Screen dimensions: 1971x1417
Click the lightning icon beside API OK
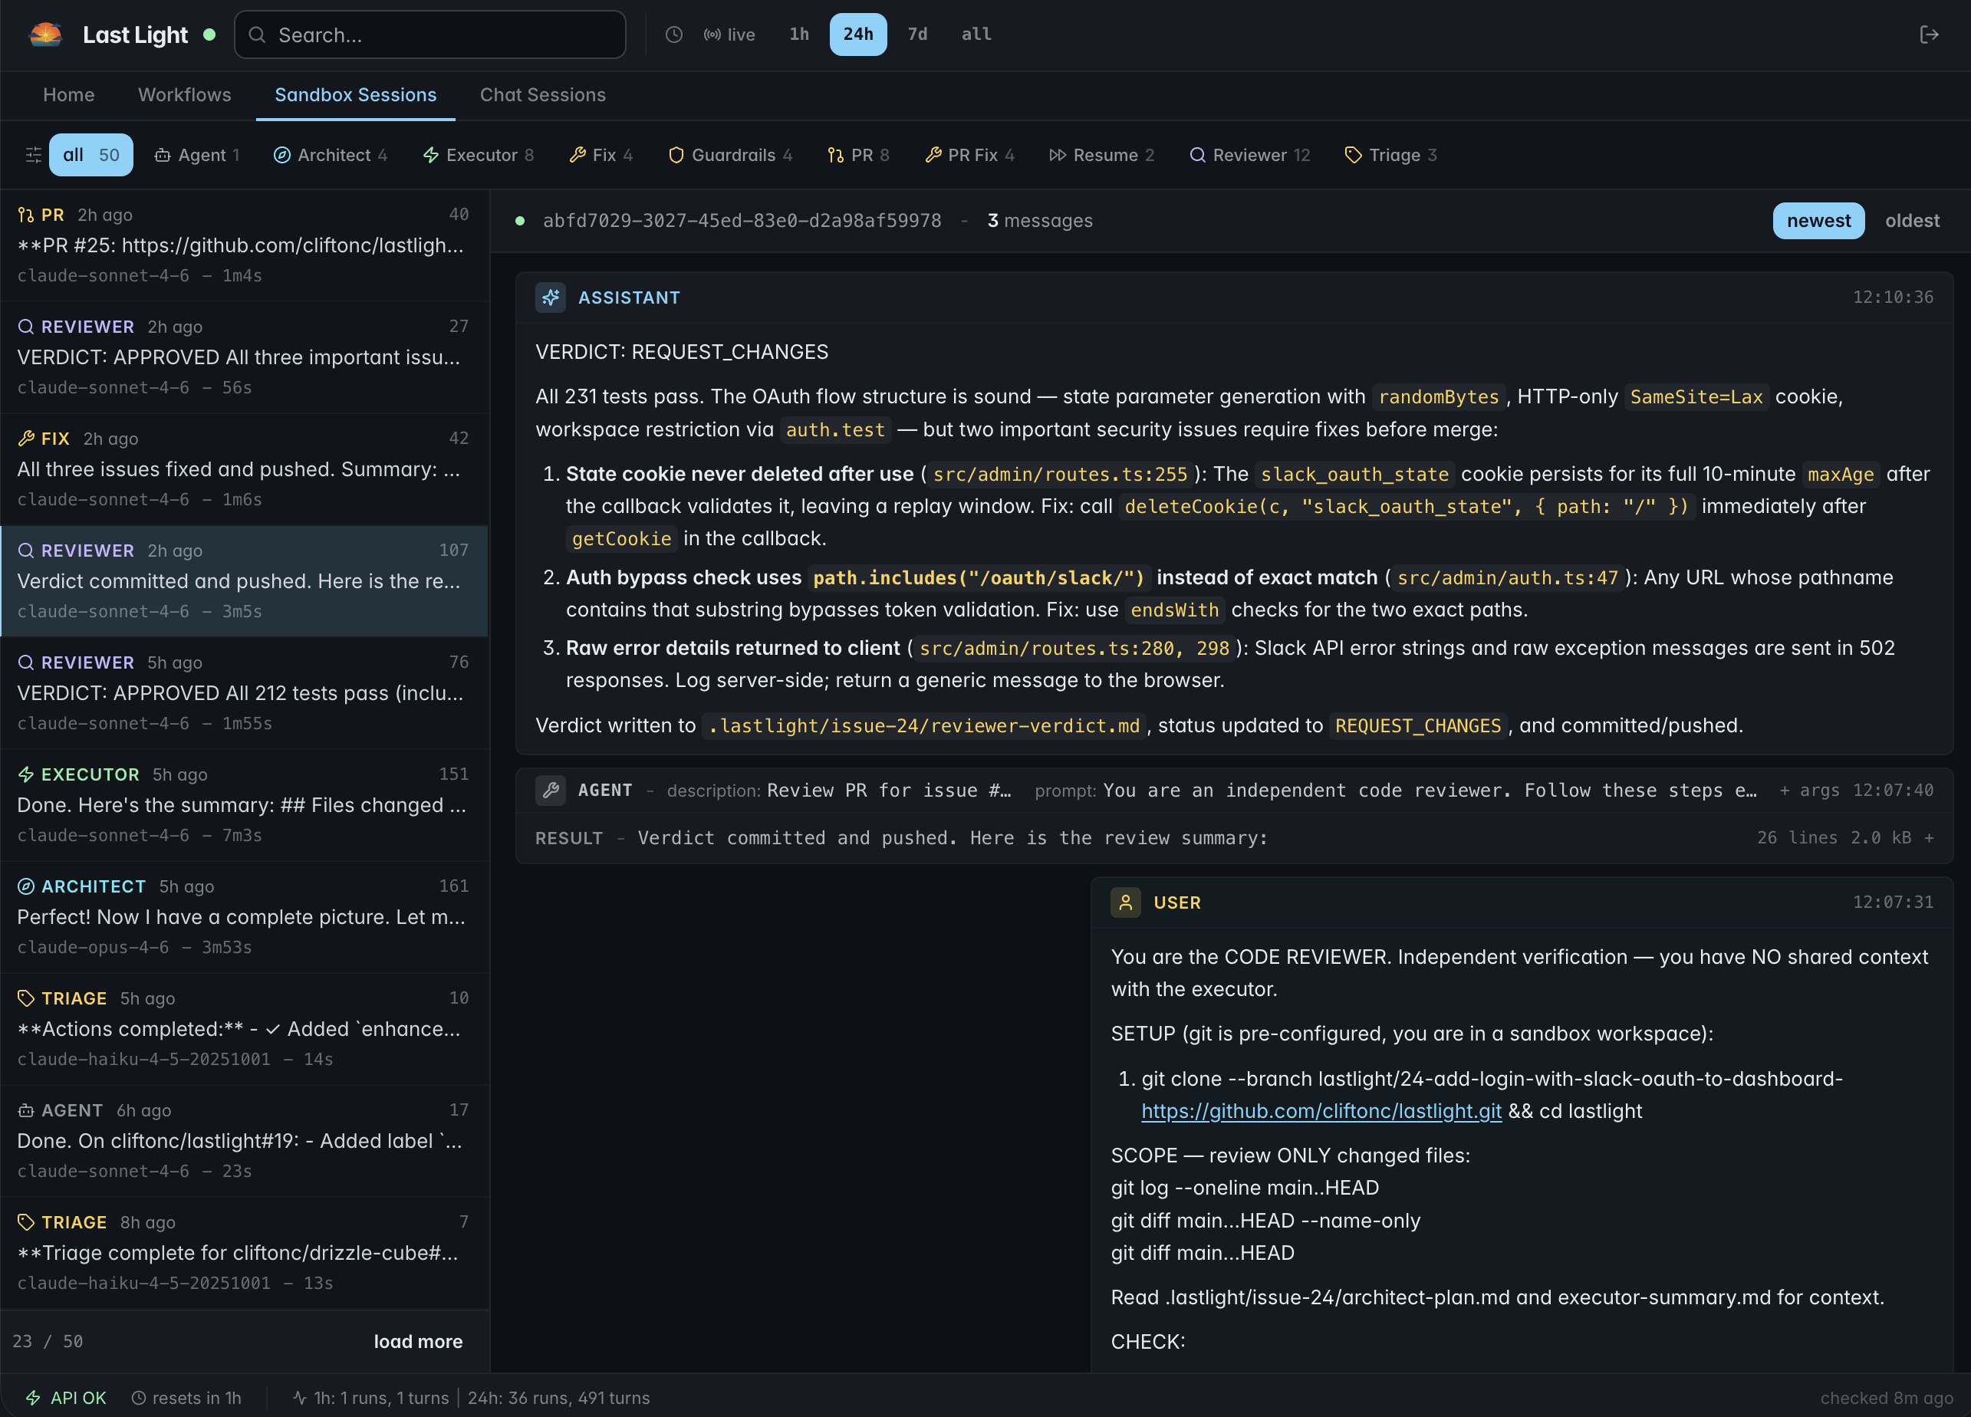pyautogui.click(x=33, y=1397)
